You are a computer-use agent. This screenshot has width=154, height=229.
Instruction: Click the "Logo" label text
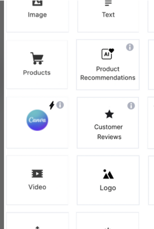coord(108,188)
